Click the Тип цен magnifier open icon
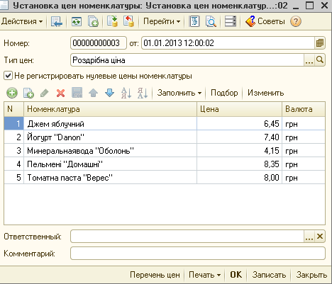 tap(320, 60)
